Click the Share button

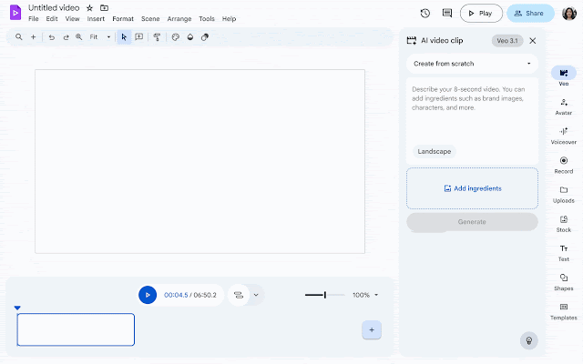pyautogui.click(x=530, y=14)
